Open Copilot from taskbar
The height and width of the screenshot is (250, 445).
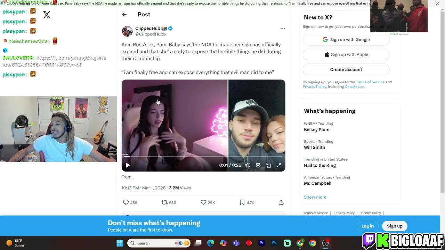pos(223,243)
